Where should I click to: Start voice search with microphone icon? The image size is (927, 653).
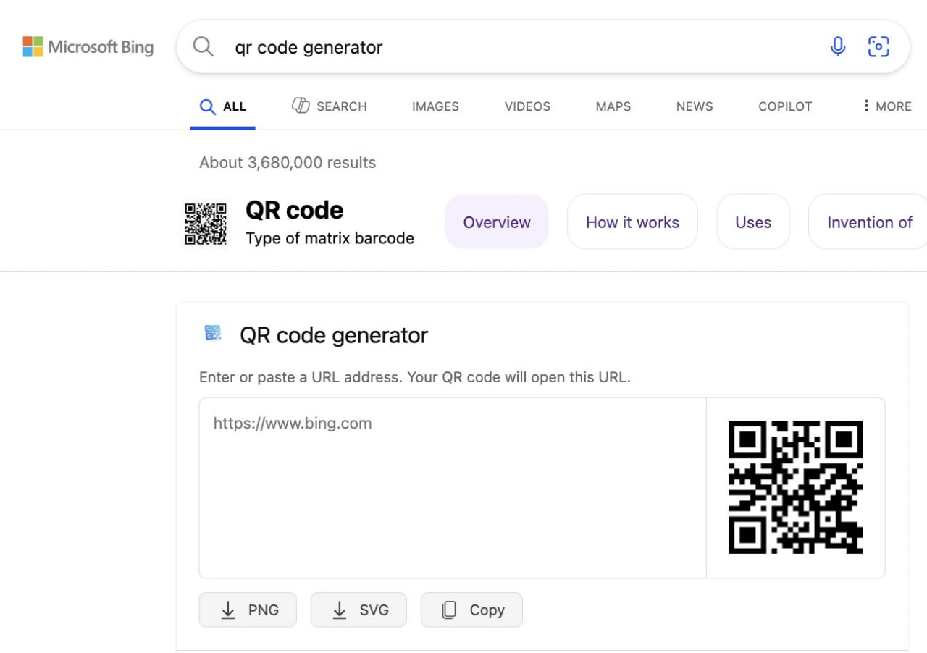click(837, 47)
